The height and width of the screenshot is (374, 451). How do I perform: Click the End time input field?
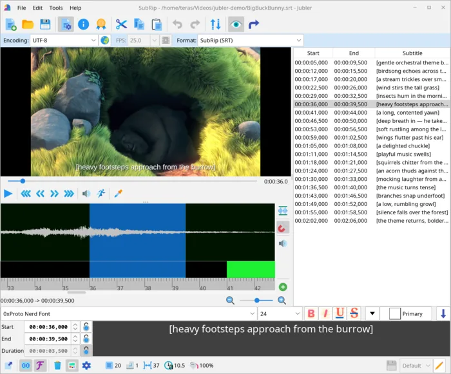(x=48, y=339)
